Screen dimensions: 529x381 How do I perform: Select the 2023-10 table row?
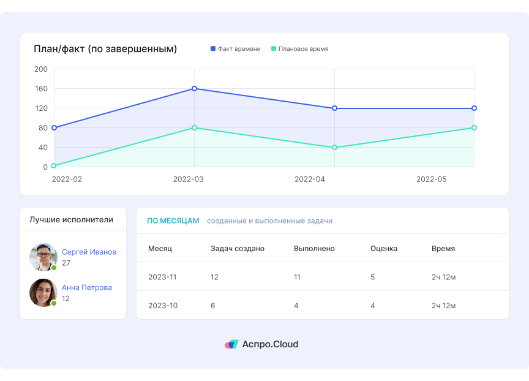pyautogui.click(x=322, y=306)
